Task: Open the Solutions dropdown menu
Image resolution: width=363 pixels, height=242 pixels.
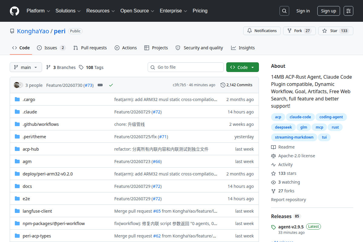Action: point(68,11)
